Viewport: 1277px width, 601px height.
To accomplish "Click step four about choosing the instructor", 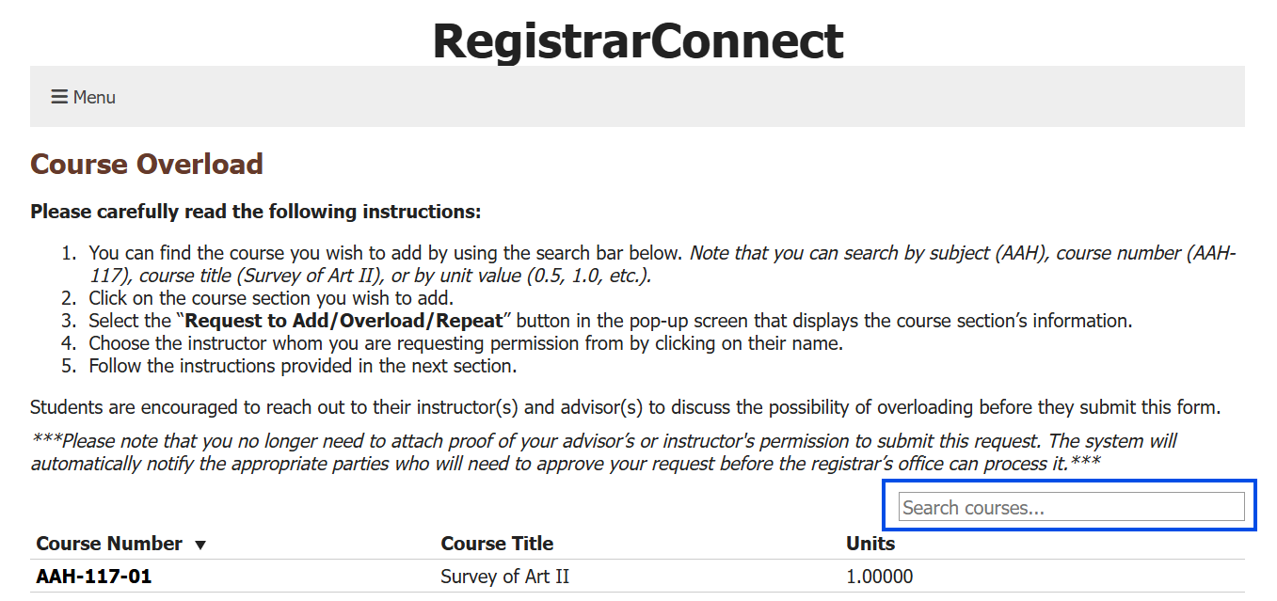I will pyautogui.click(x=466, y=343).
